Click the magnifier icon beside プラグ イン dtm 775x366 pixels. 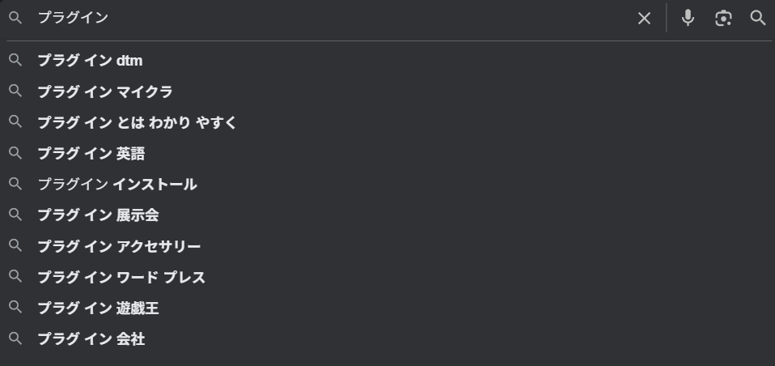15,60
